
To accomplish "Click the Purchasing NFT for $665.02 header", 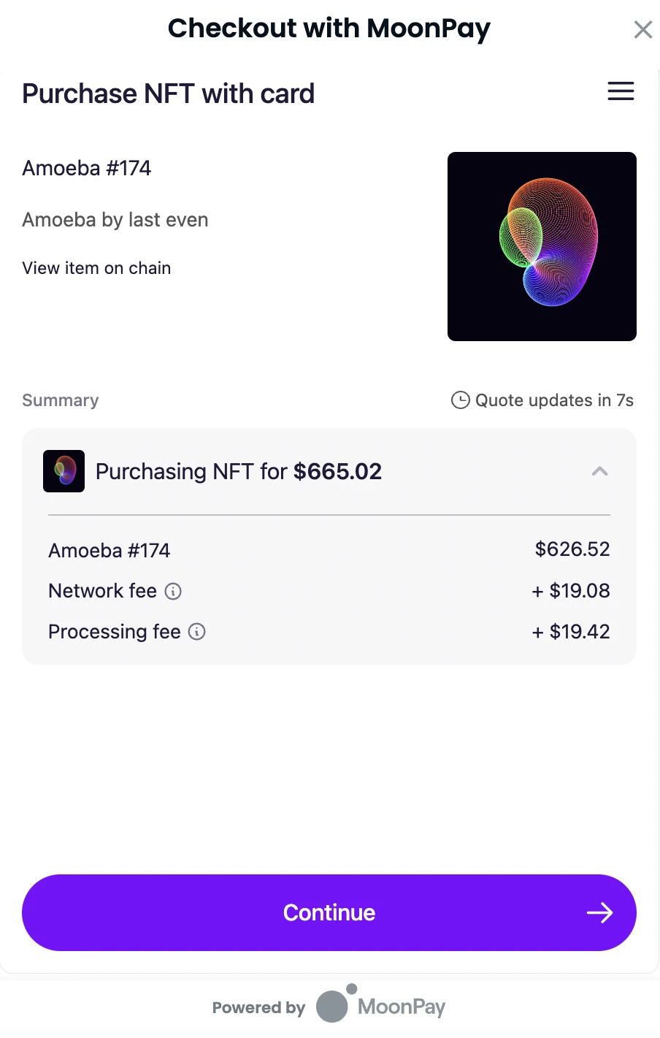I will tap(239, 471).
